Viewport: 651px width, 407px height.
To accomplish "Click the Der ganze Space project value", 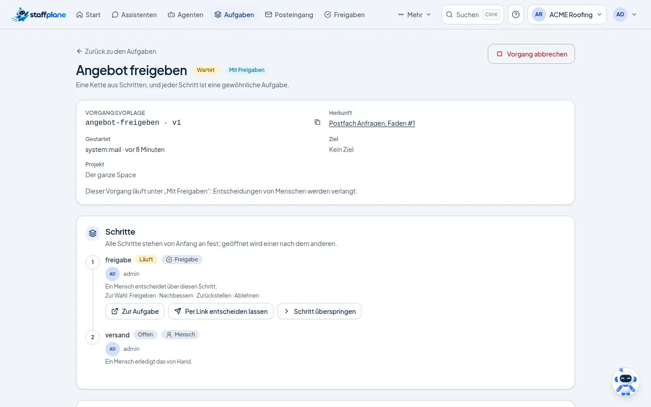I will coord(111,175).
